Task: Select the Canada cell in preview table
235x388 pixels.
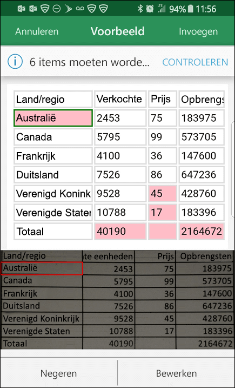Action: 53,137
